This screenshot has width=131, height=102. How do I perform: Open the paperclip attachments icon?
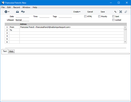tap(126, 12)
